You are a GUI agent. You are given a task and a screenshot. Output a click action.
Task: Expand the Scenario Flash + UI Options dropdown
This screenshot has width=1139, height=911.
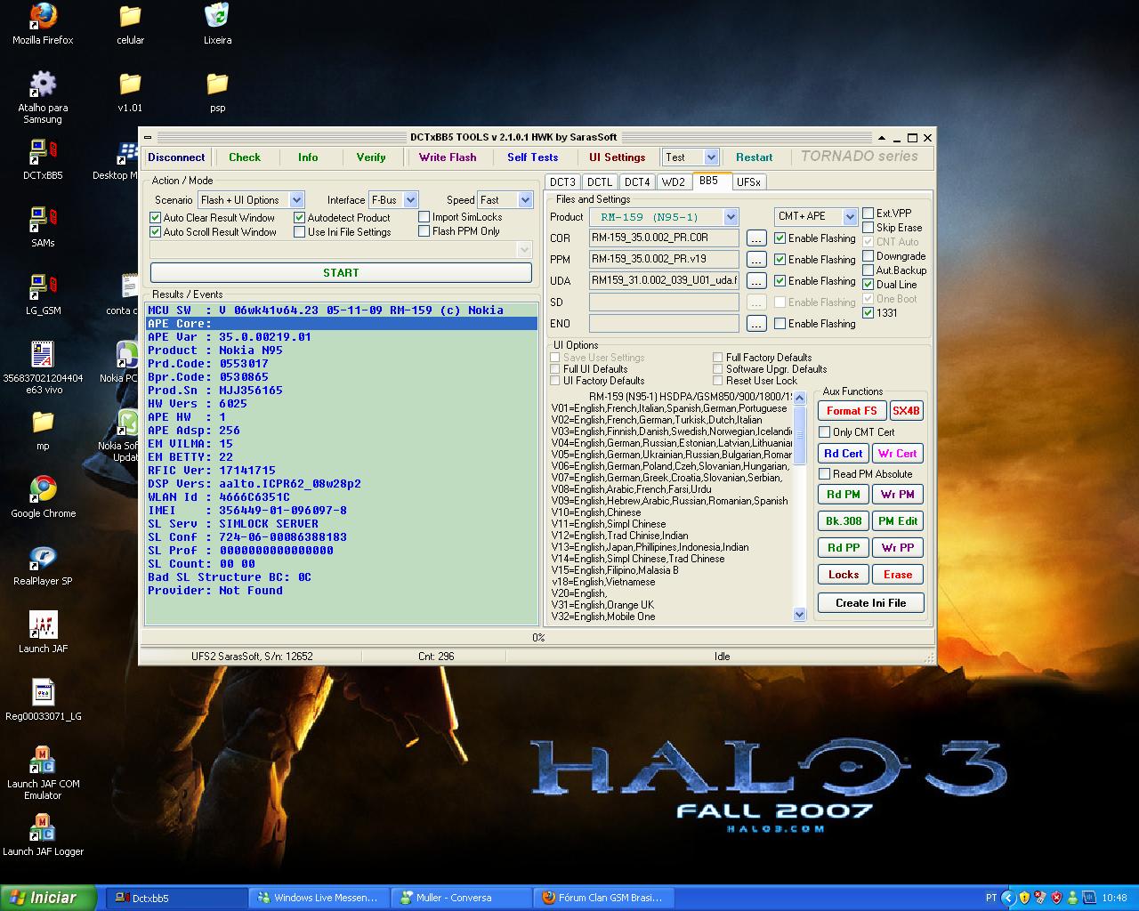point(297,200)
